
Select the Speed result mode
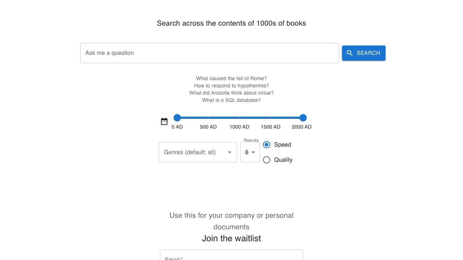click(267, 144)
